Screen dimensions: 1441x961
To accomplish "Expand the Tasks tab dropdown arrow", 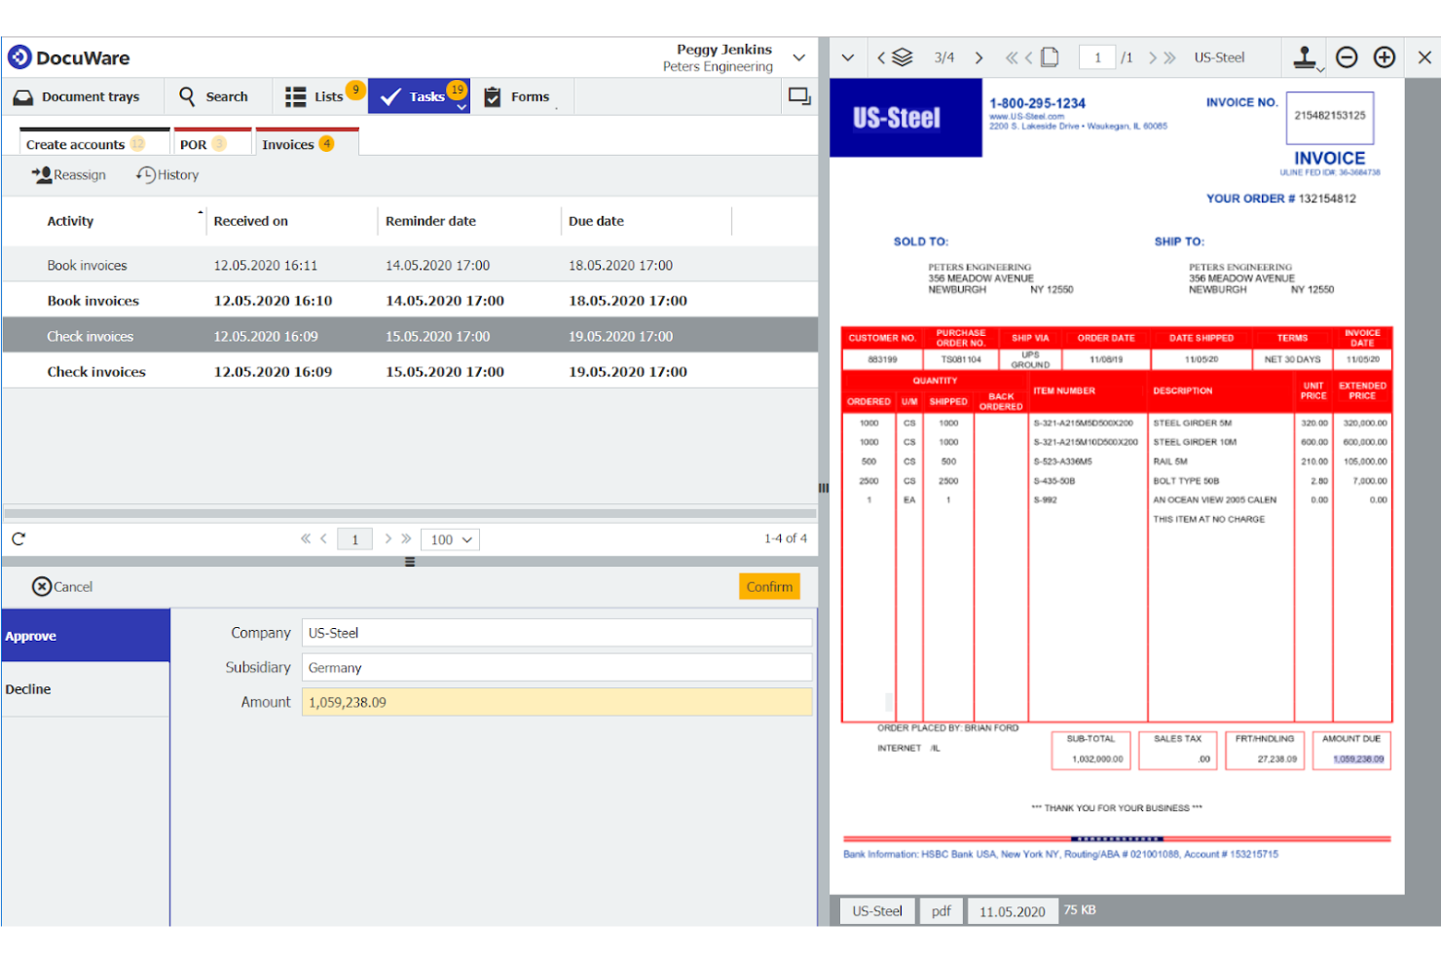I will click(x=462, y=107).
